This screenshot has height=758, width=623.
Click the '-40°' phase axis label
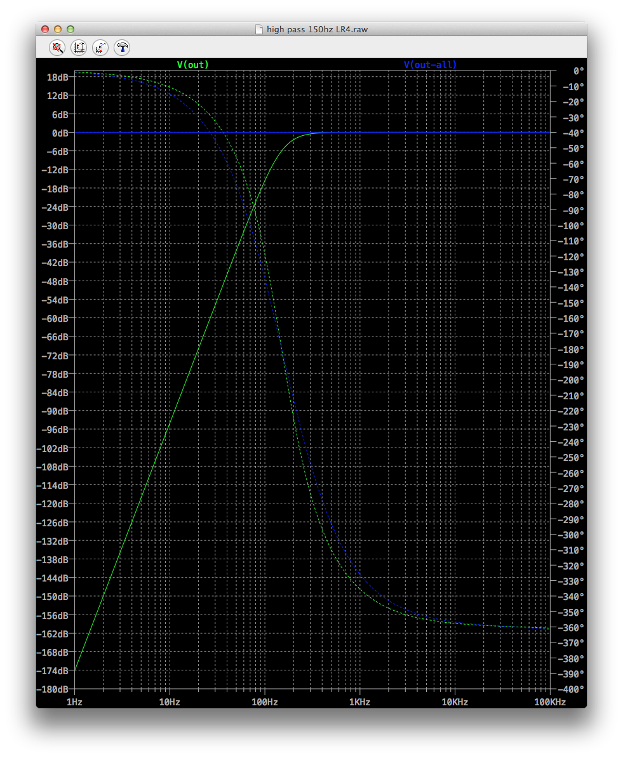573,133
